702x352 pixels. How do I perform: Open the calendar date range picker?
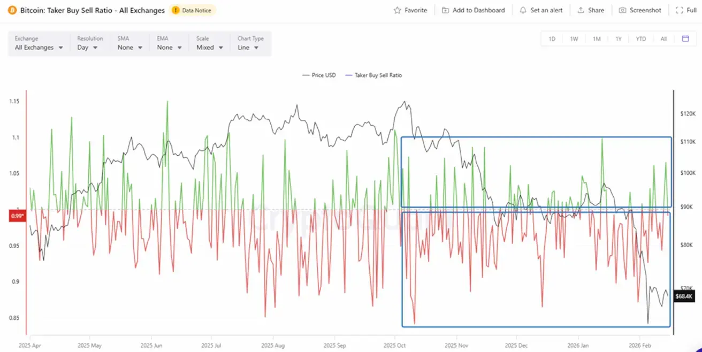pyautogui.click(x=685, y=39)
